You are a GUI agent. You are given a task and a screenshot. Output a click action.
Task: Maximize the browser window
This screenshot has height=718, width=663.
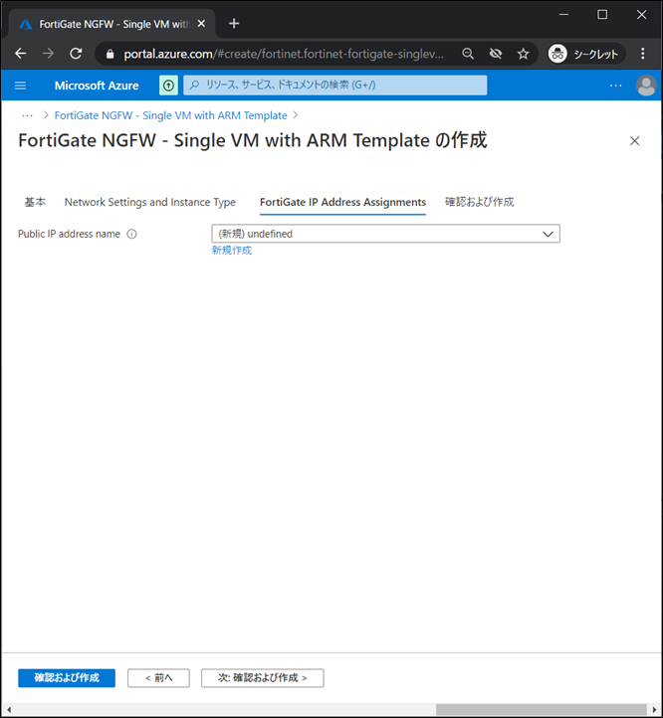(602, 14)
